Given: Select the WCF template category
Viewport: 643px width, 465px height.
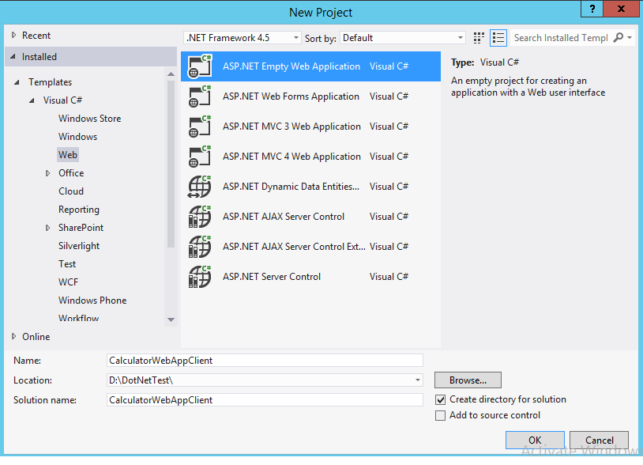Looking at the screenshot, I should tap(68, 282).
